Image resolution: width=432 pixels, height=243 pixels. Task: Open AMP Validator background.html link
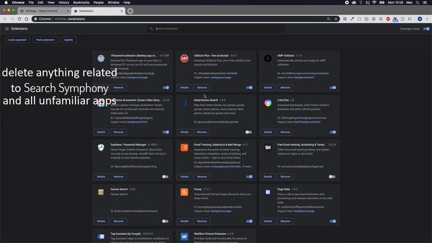click(304, 78)
